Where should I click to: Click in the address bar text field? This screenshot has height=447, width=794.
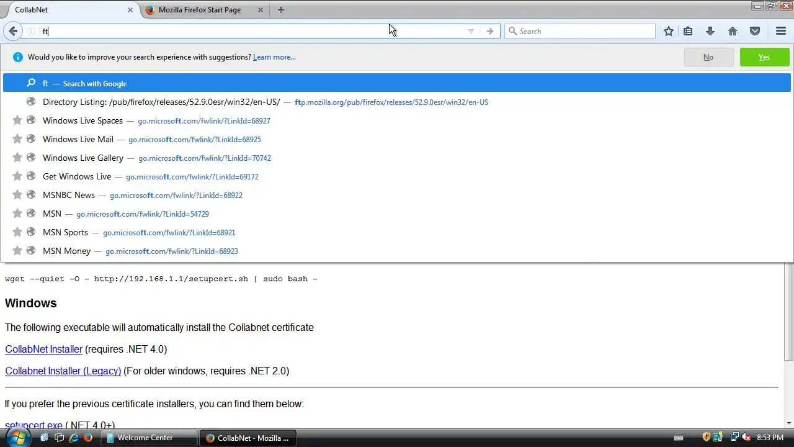coord(251,31)
